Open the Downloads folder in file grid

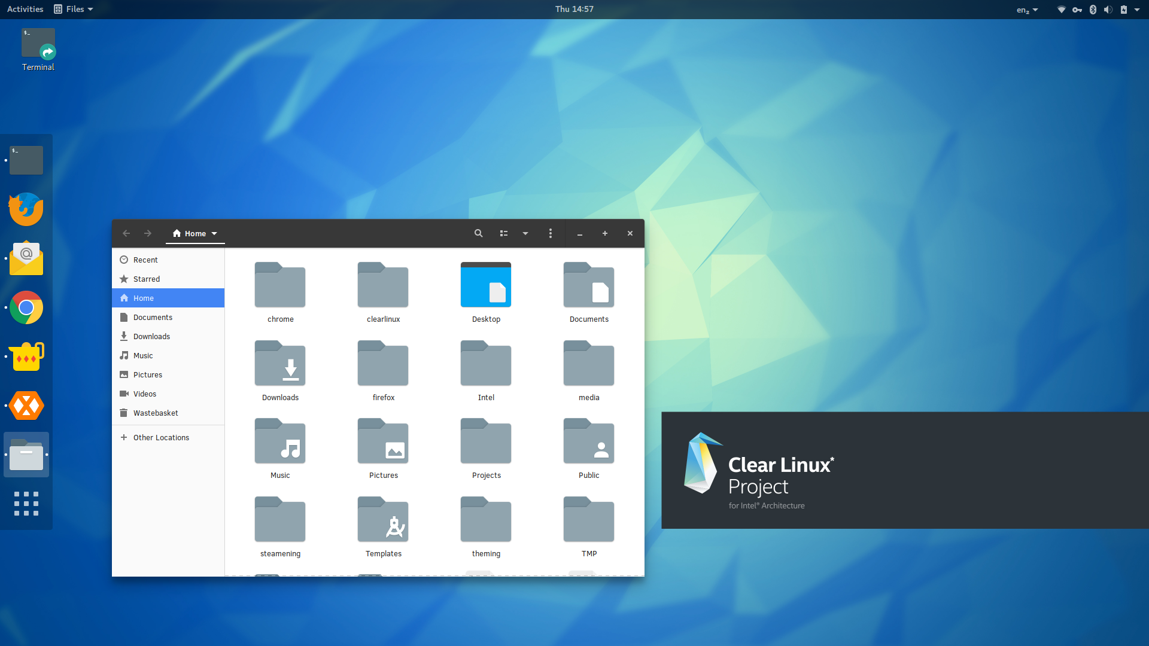280,363
